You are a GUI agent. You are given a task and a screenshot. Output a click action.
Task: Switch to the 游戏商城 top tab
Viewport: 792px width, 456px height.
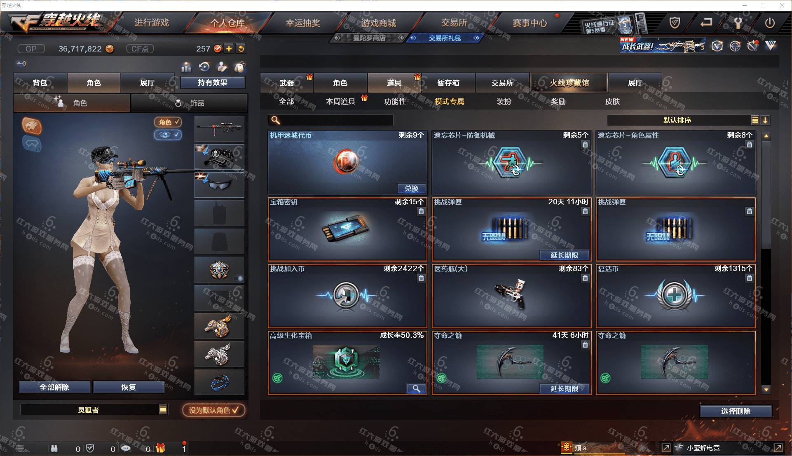click(x=379, y=23)
